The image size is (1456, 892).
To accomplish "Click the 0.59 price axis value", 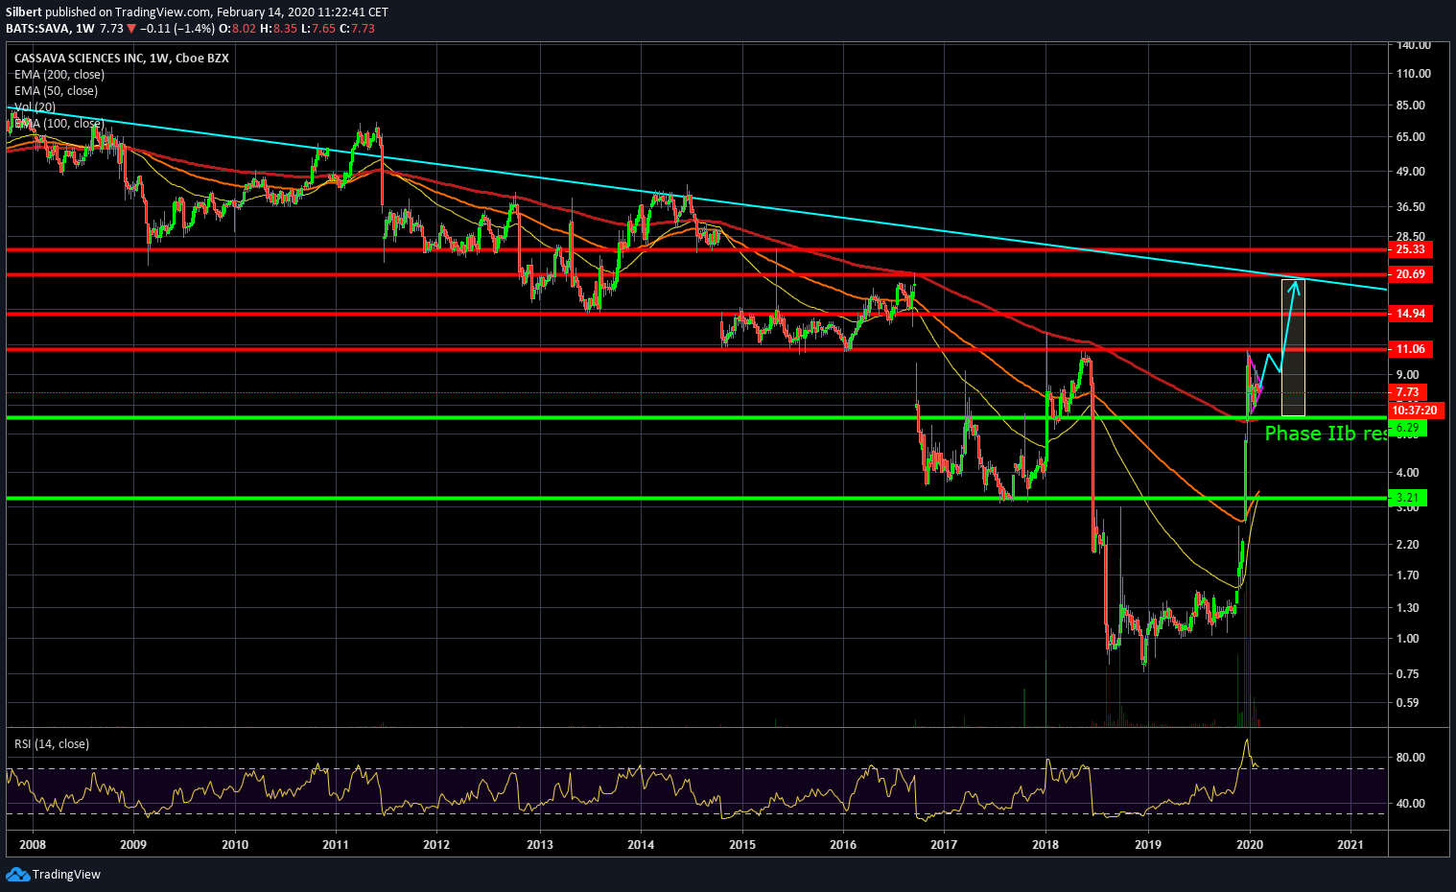I will click(1408, 703).
